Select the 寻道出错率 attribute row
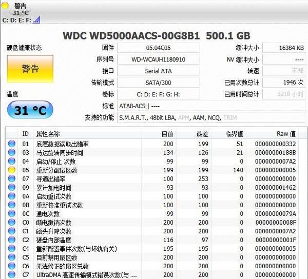Screen dimensions: 308x279 [152, 179]
